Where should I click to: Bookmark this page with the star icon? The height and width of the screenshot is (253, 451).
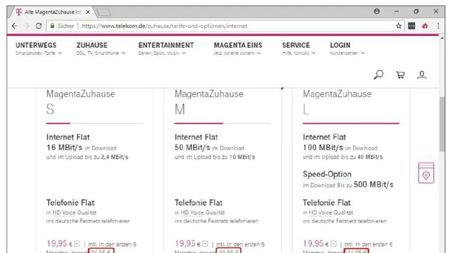coord(399,26)
